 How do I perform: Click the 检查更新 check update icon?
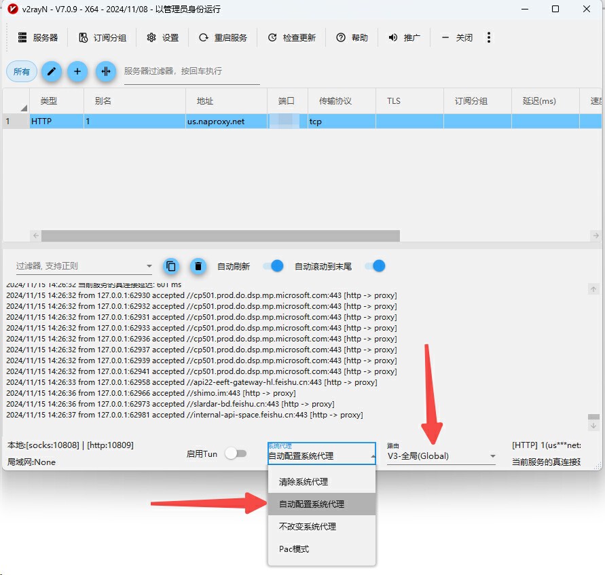click(x=272, y=37)
